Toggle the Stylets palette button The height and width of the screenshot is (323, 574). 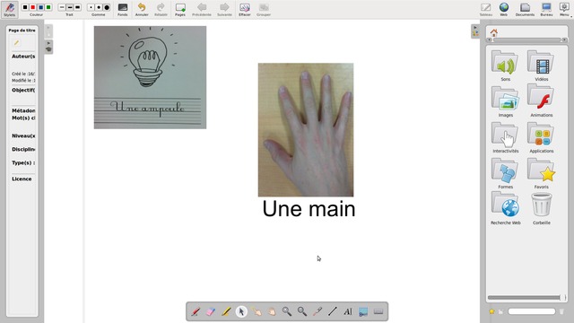[10, 10]
